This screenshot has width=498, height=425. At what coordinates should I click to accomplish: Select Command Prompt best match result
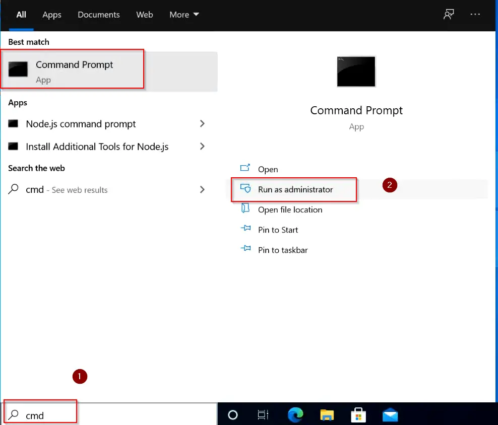coord(109,72)
